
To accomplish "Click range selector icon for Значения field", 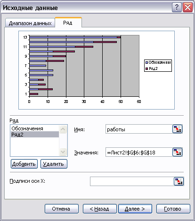I will 178,152.
